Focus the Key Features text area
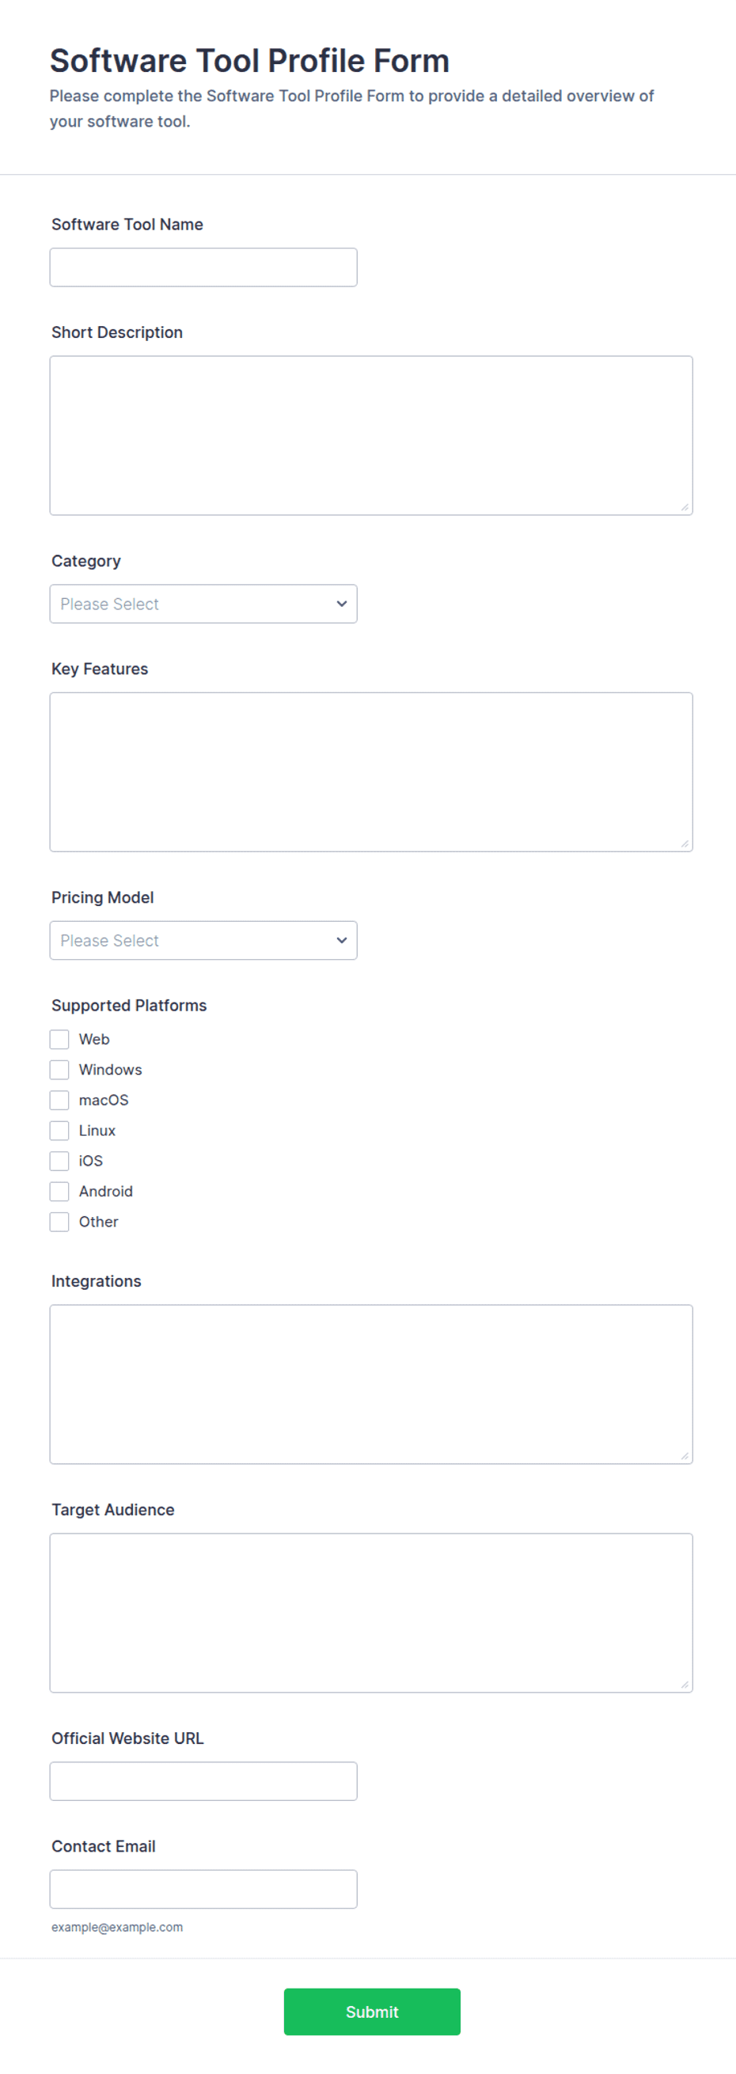 click(x=371, y=772)
